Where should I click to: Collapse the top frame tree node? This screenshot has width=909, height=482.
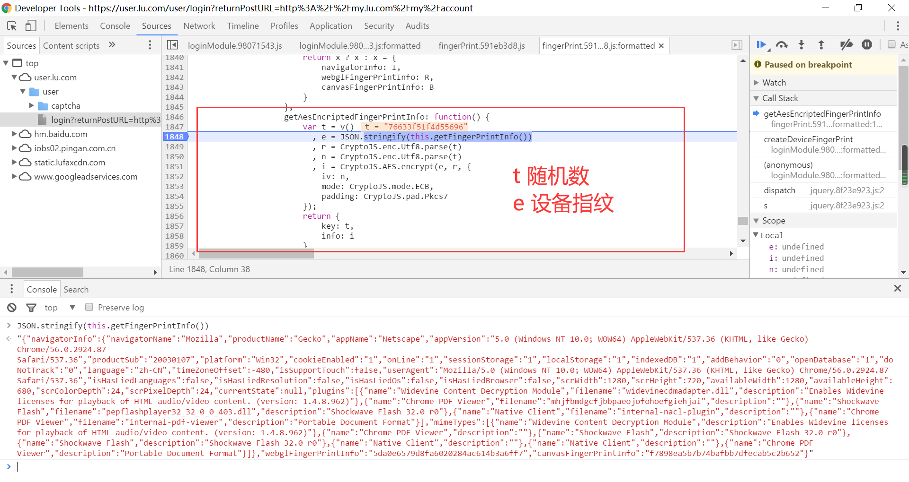(x=6, y=63)
